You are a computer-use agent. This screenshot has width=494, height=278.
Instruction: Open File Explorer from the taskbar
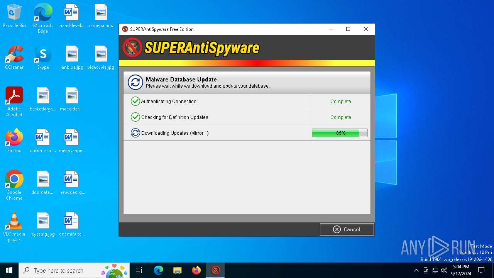pos(177,270)
